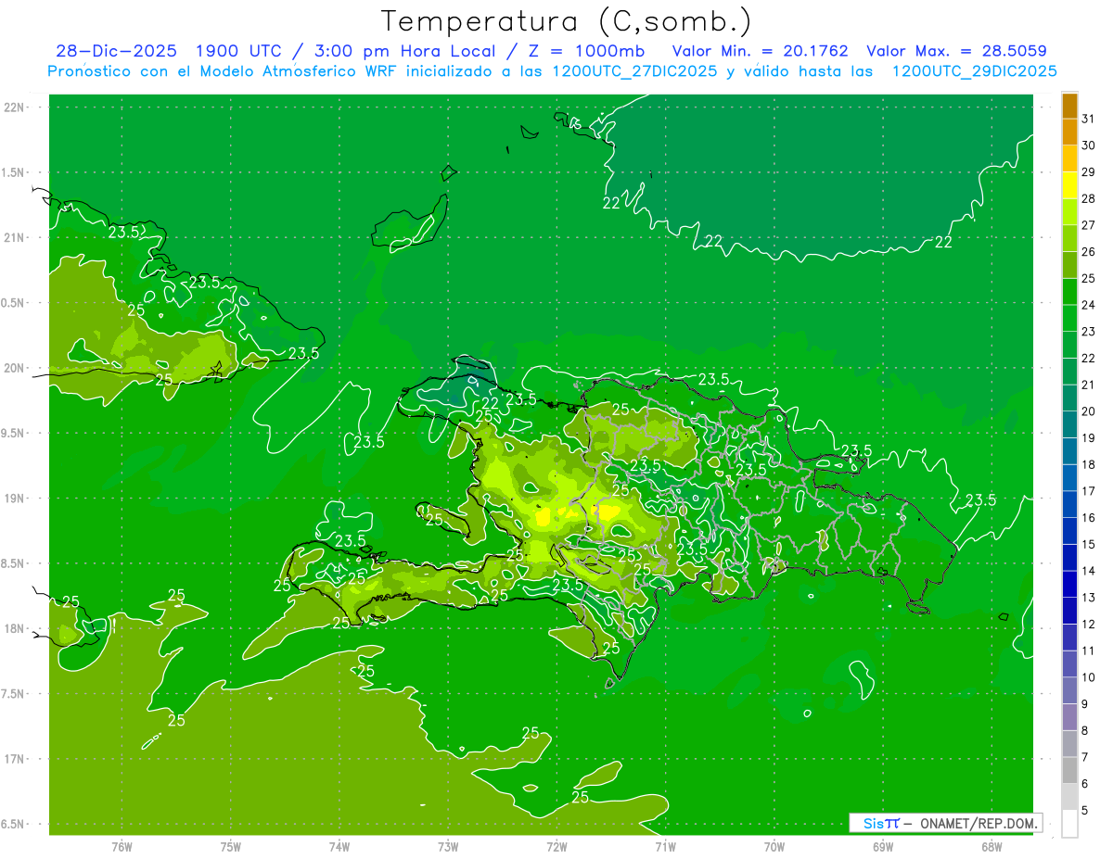Click the white legend swatch below 5
Screen dimensions: 1113x859
pyautogui.click(x=1069, y=823)
